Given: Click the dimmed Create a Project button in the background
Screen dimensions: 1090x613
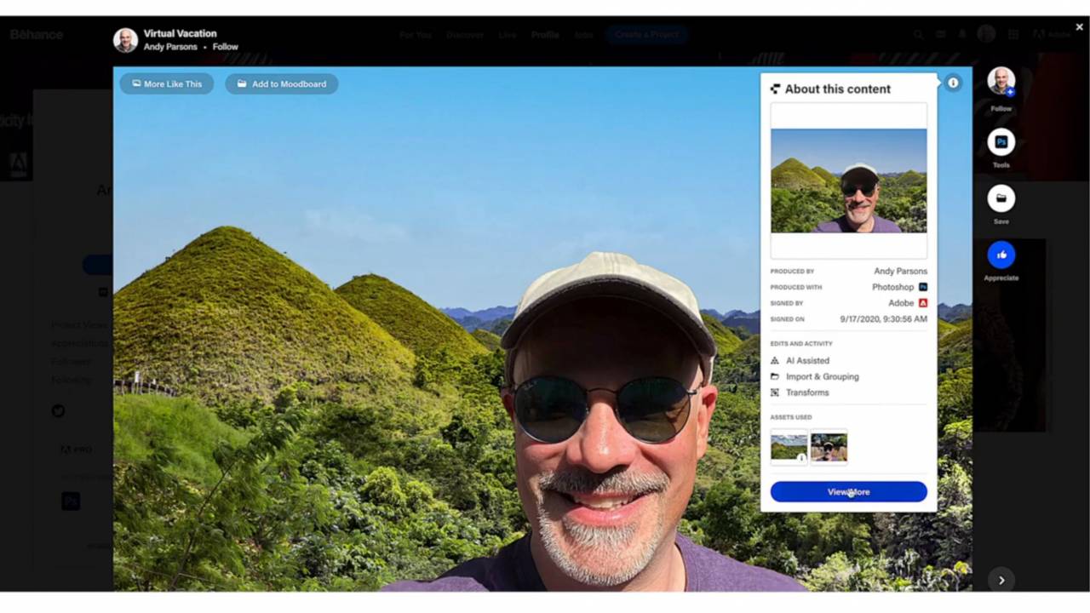Looking at the screenshot, I should coord(647,35).
